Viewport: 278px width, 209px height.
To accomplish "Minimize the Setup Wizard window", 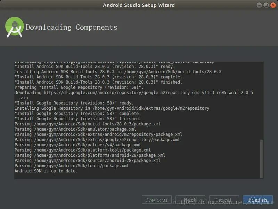I will 259,5.
